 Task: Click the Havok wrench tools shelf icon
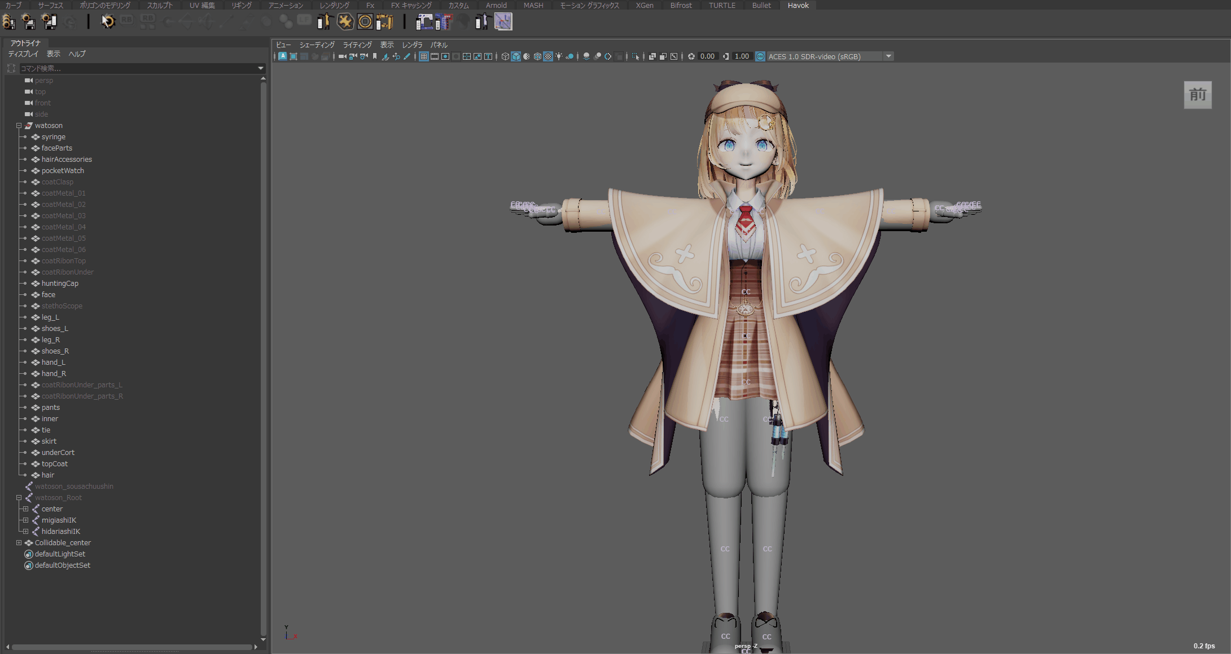click(x=345, y=22)
